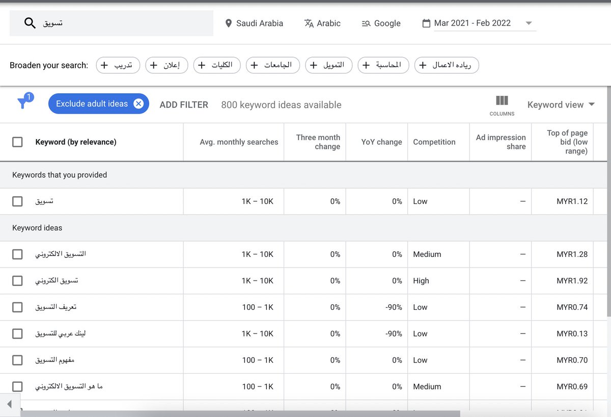Click MYR0.13 bid value

(572, 334)
